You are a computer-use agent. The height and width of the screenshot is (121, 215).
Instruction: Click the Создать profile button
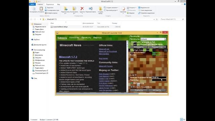click(139, 47)
